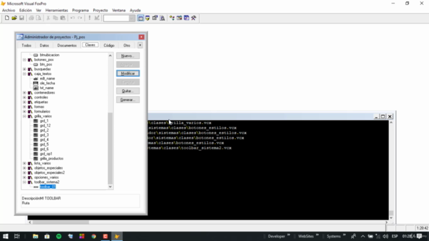
Task: Click the Open file toolbar icon
Action: point(14,18)
